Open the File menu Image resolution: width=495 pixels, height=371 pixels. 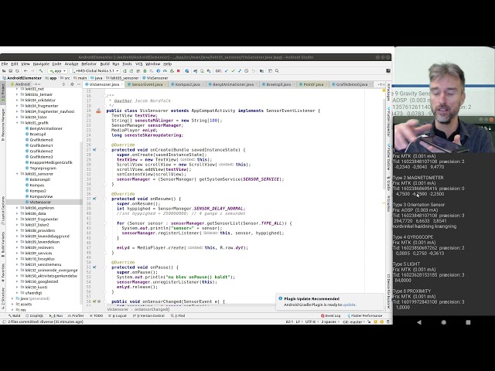5,63
